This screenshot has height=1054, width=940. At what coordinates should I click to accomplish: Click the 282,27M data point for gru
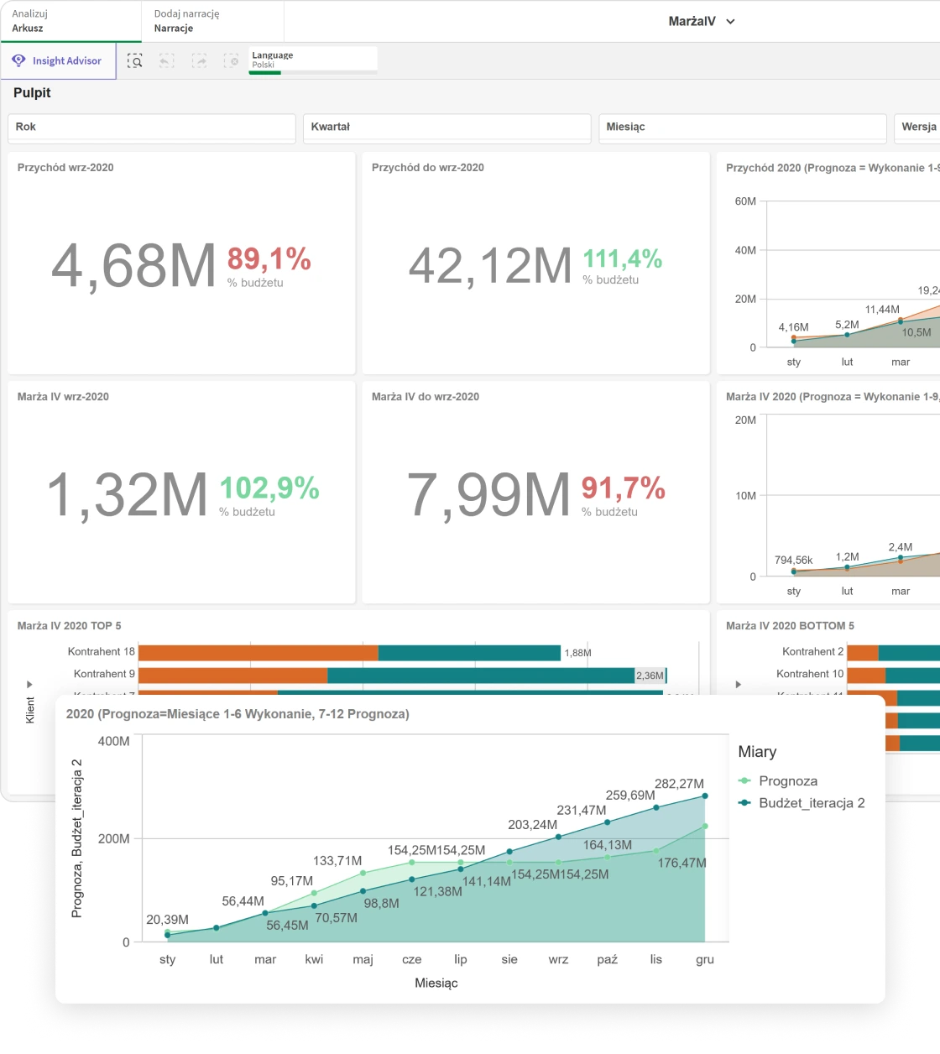(705, 796)
